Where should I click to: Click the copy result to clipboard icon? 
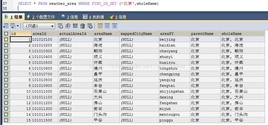[13, 26]
